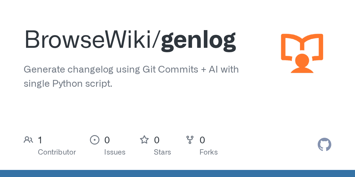
Task: Click the fork branch icon
Action: [x=190, y=140]
